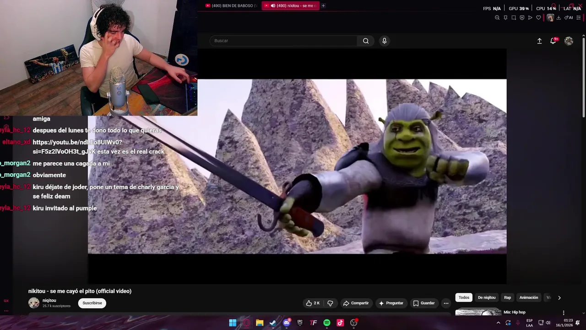
Task: Click the YouTube upload arrow icon
Action: tap(539, 41)
